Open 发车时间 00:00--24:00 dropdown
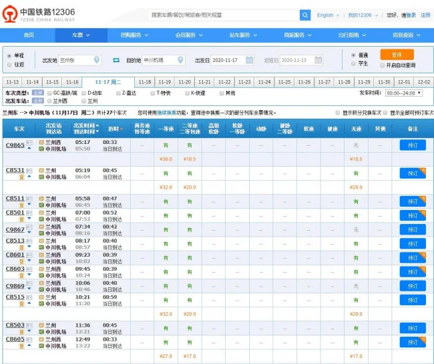 [x=403, y=93]
